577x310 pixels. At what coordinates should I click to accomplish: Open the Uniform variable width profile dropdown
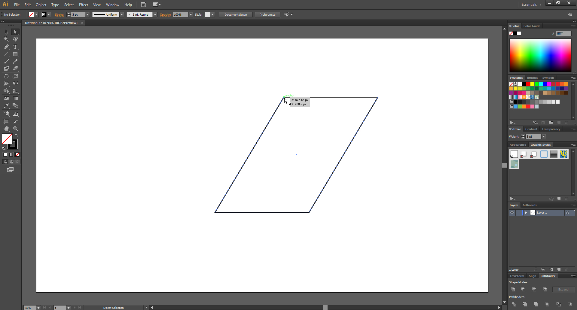pos(122,15)
